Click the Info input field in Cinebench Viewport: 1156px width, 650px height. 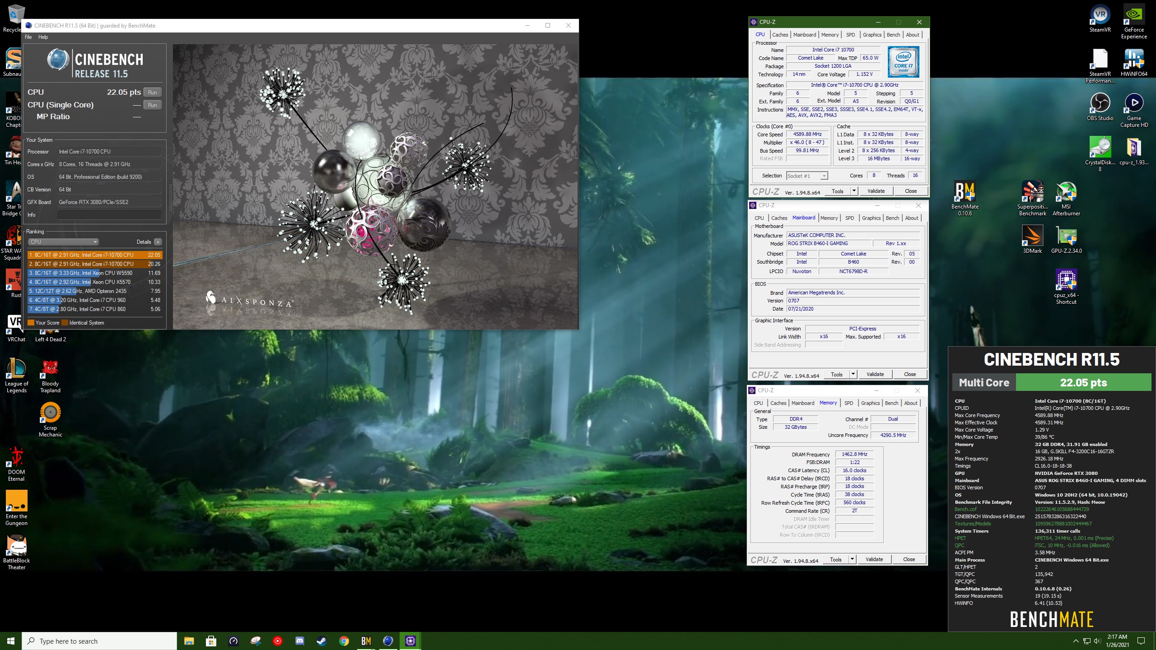(x=109, y=215)
